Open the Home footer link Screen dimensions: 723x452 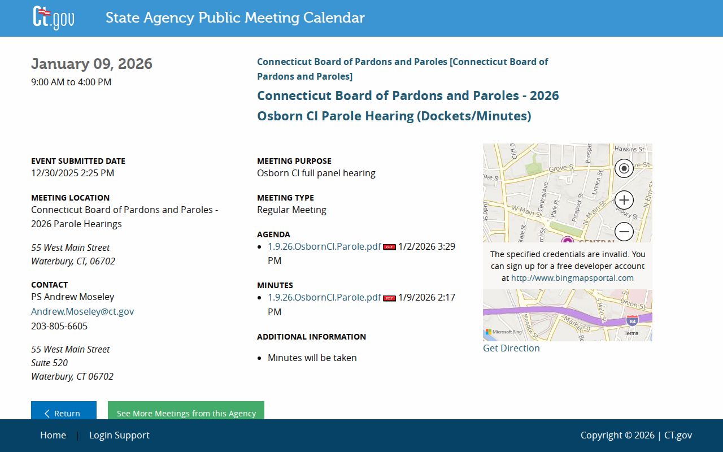point(53,435)
